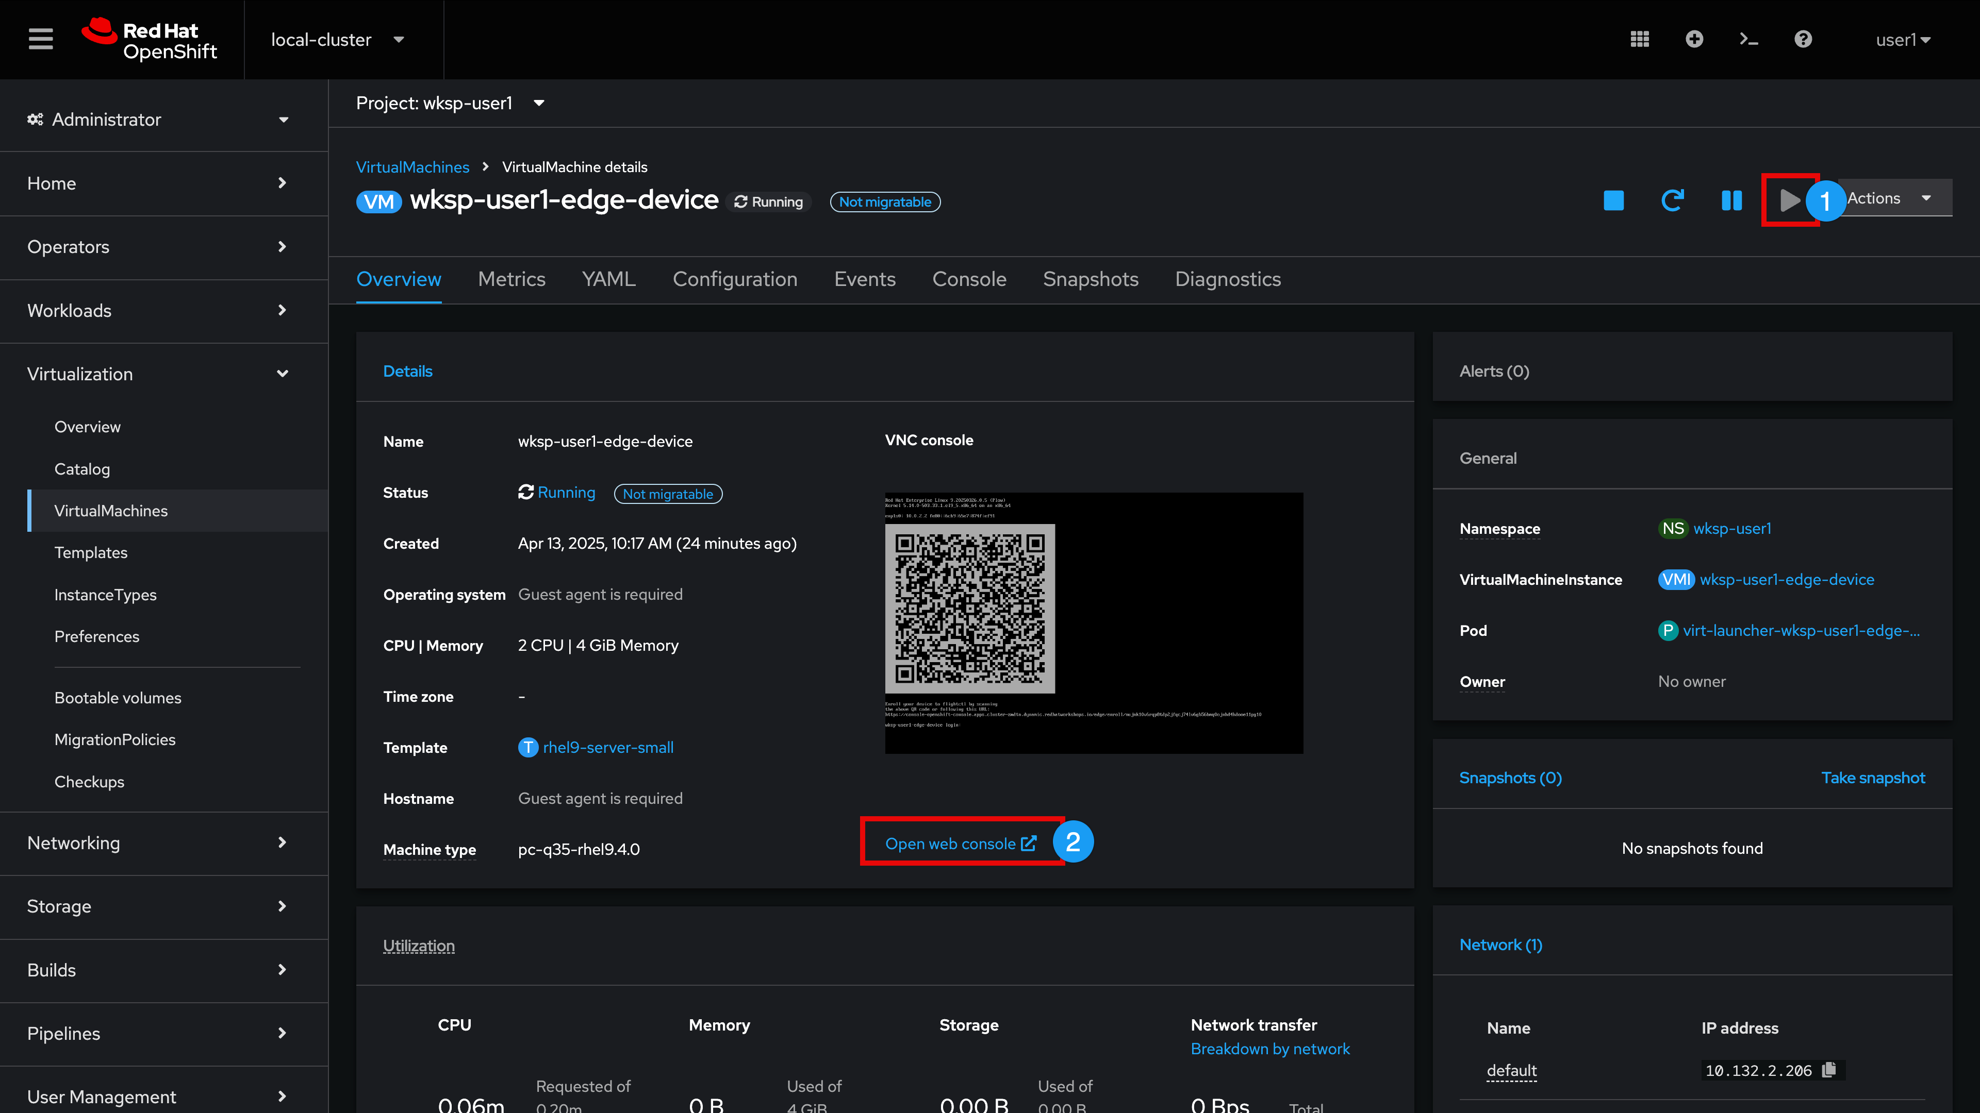Open the wksp-user1 namespace link
This screenshot has width=1980, height=1113.
pyautogui.click(x=1732, y=529)
